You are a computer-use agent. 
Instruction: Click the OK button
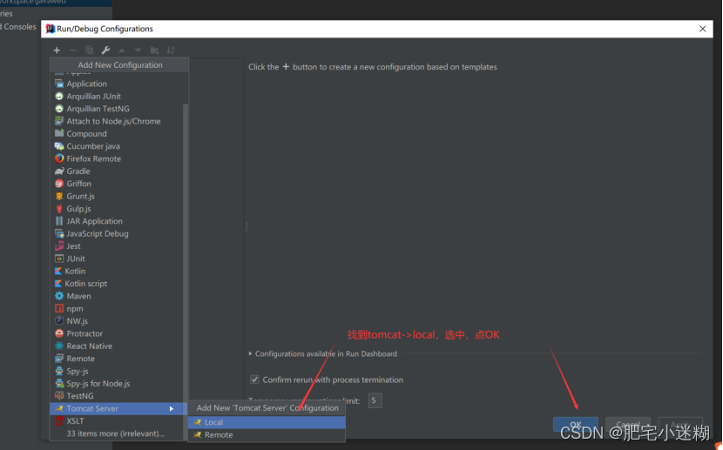576,425
